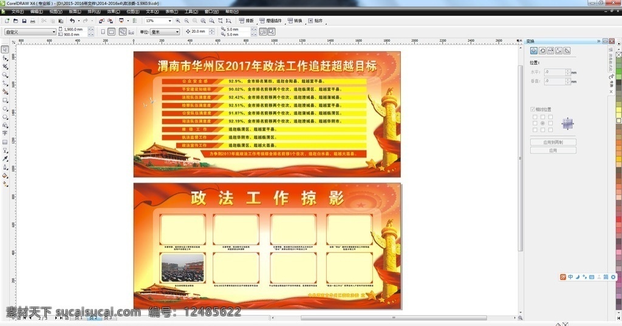Check the top-left anchor box
The width and height of the screenshot is (622, 326).
[x=535, y=117]
